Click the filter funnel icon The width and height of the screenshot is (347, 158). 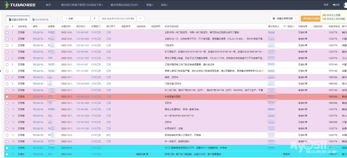94,19
